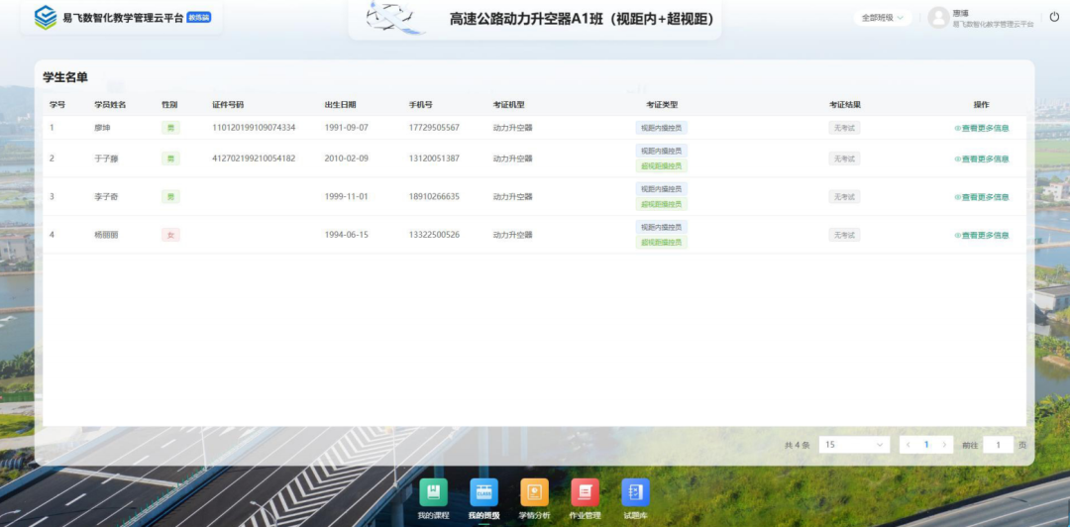Click the platform logo icon
Screen dimensions: 1070x527
click(x=46, y=17)
